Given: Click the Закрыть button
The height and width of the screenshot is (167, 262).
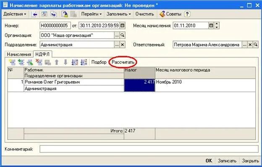Looking at the screenshot, I should tap(250, 161).
